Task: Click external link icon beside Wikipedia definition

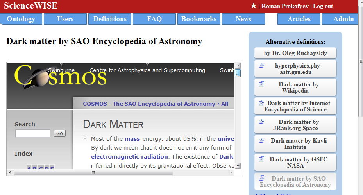Action: tap(261, 84)
